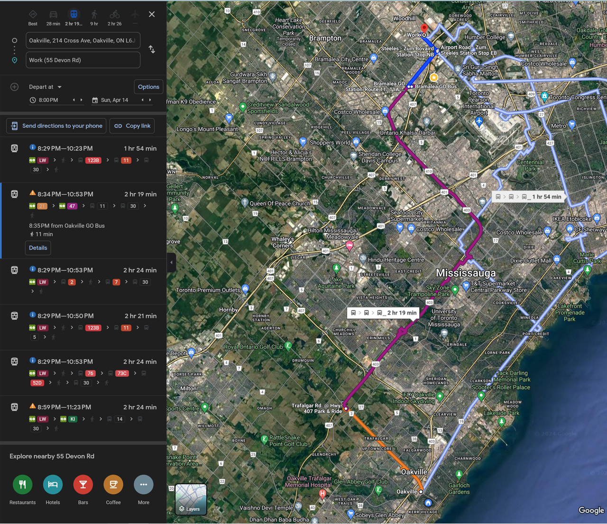Click the Options button

(x=148, y=87)
